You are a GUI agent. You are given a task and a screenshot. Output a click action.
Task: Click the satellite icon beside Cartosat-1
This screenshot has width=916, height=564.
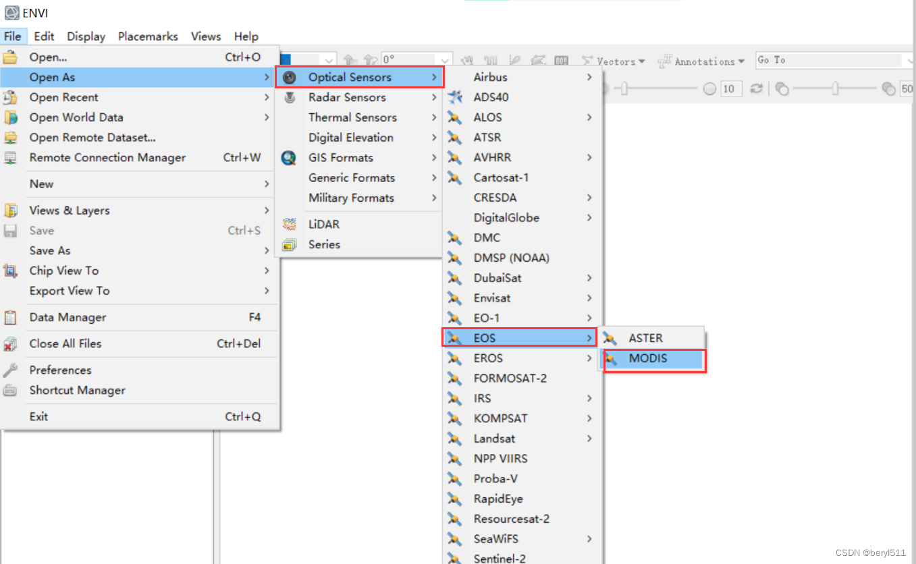455,177
